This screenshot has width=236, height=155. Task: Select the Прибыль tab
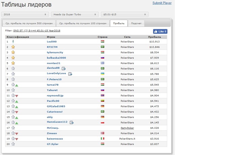(119, 23)
